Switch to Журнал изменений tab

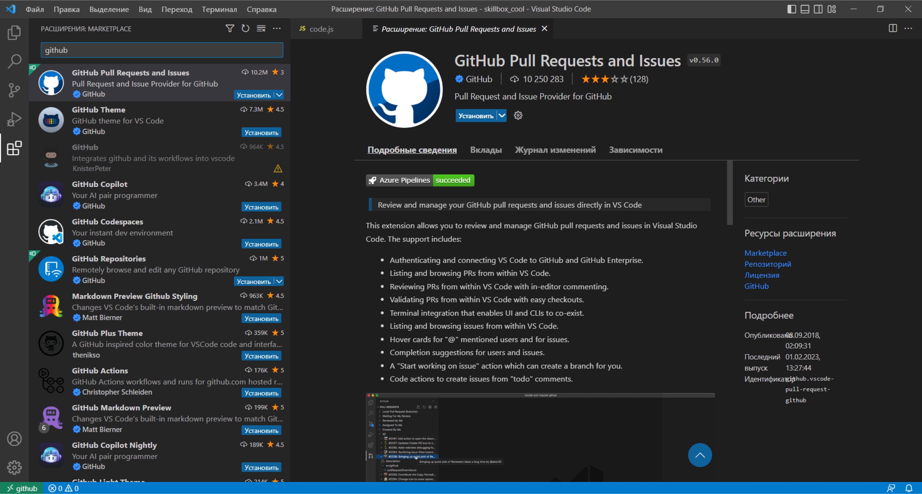point(555,150)
